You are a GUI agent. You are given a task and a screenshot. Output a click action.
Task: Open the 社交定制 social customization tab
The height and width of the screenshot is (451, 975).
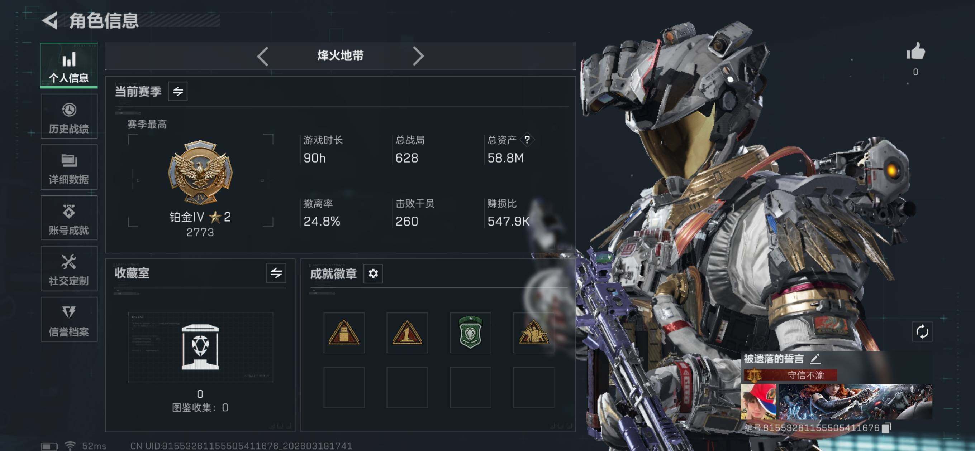(x=69, y=269)
